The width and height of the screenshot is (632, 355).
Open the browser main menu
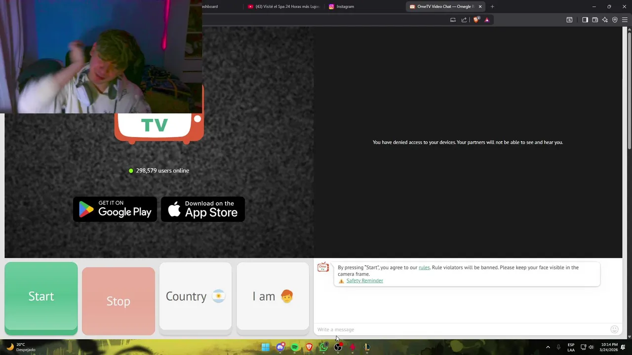625,20
